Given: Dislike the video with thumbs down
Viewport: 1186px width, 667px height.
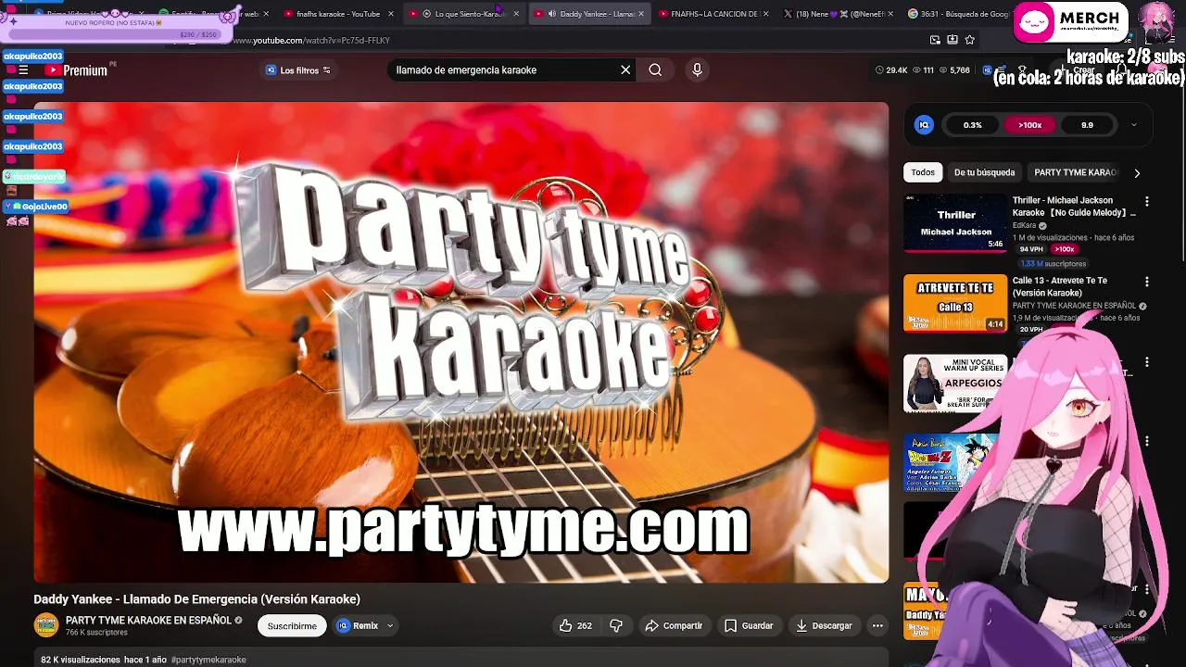Looking at the screenshot, I should [616, 626].
